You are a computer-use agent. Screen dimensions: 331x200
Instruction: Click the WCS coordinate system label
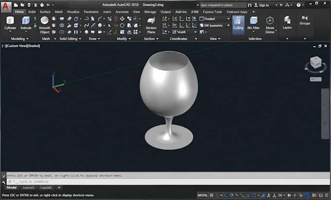pyautogui.click(x=316, y=79)
